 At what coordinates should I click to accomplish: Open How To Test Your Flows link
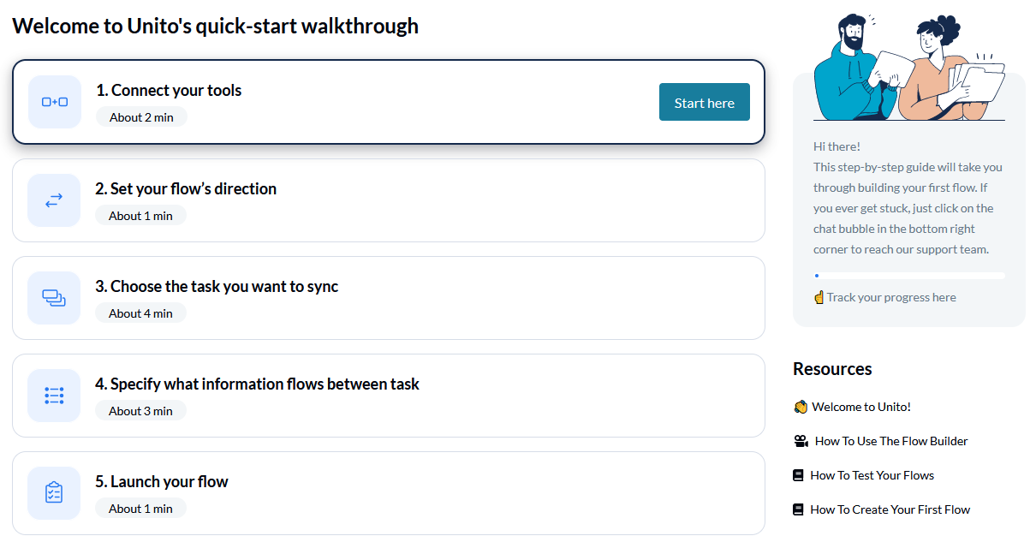point(872,475)
